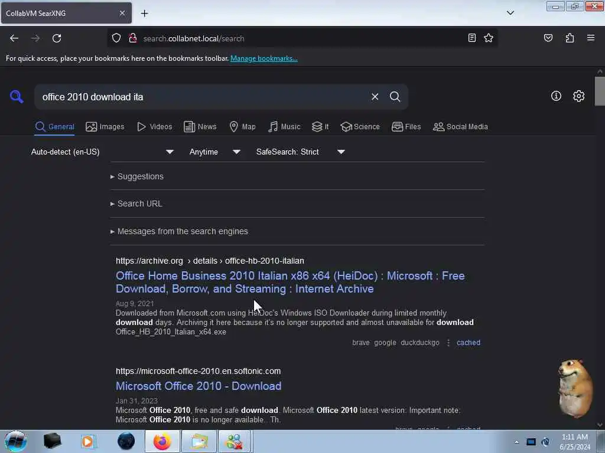Open the dark globe taskbar icon
The image size is (605, 453).
coord(126,441)
